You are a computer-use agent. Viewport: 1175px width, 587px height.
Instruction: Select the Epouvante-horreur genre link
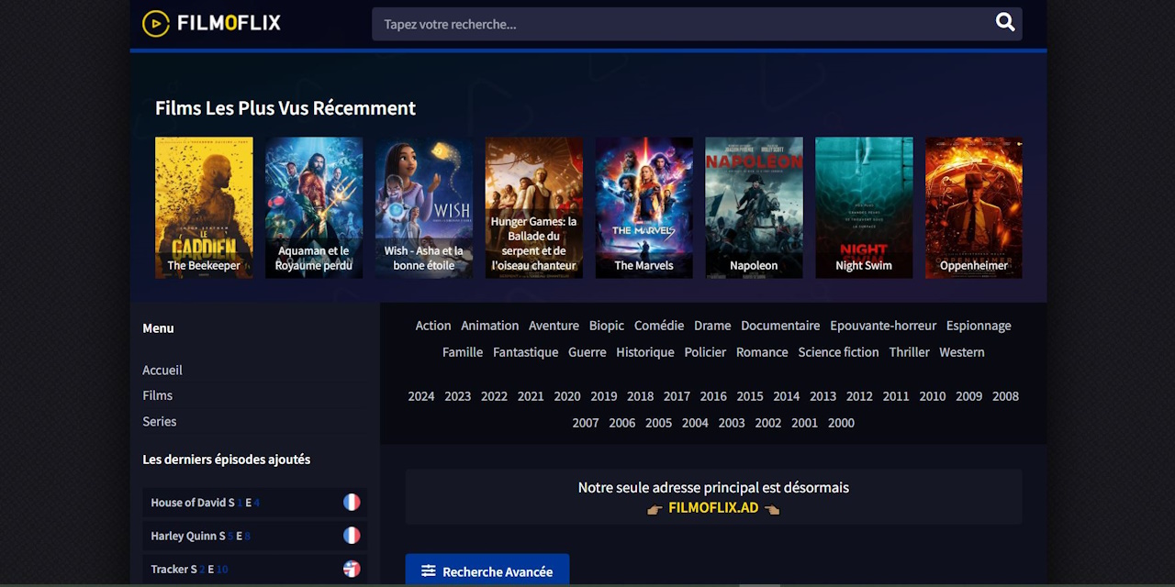[883, 326]
